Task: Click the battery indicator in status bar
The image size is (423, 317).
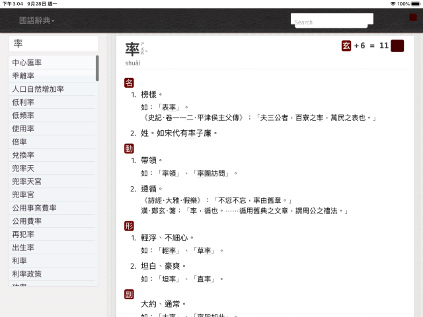Action: pyautogui.click(x=416, y=4)
